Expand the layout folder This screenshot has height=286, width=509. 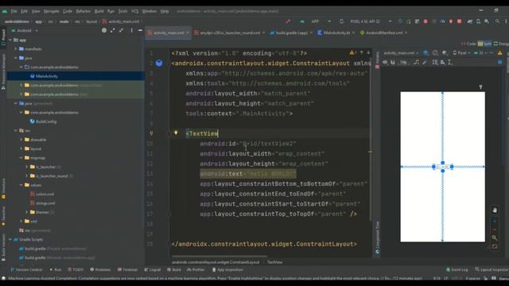(21, 149)
